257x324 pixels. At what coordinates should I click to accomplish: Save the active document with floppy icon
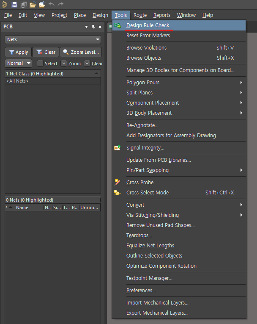pyautogui.click(x=14, y=5)
